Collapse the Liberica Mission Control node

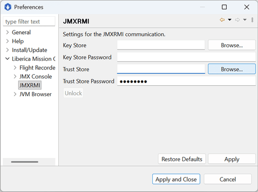[x=7, y=59]
